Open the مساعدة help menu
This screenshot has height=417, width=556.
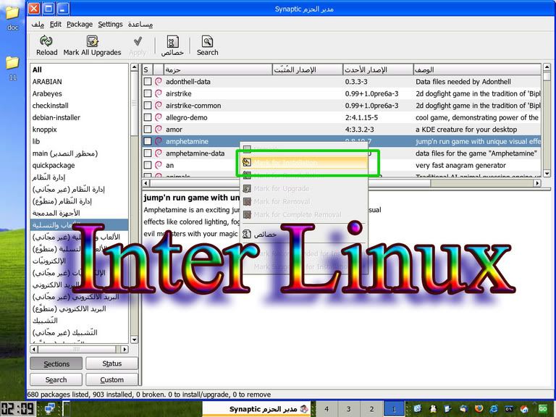(140, 24)
